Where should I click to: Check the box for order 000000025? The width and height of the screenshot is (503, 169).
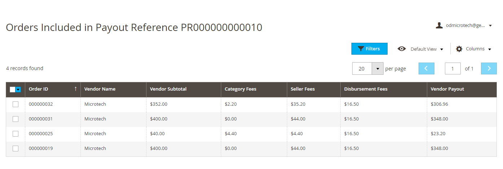(16, 134)
